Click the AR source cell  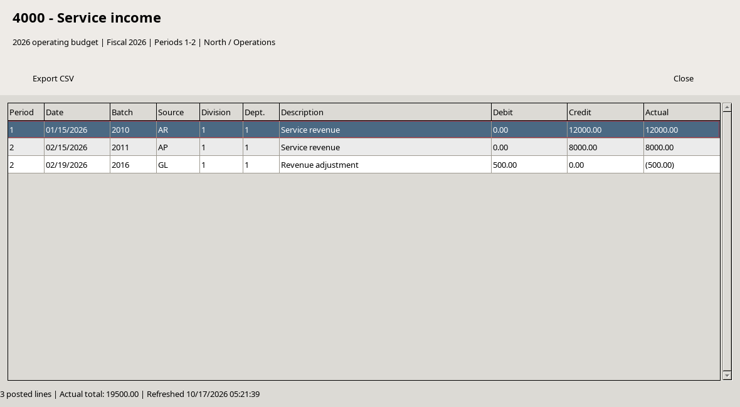click(178, 130)
